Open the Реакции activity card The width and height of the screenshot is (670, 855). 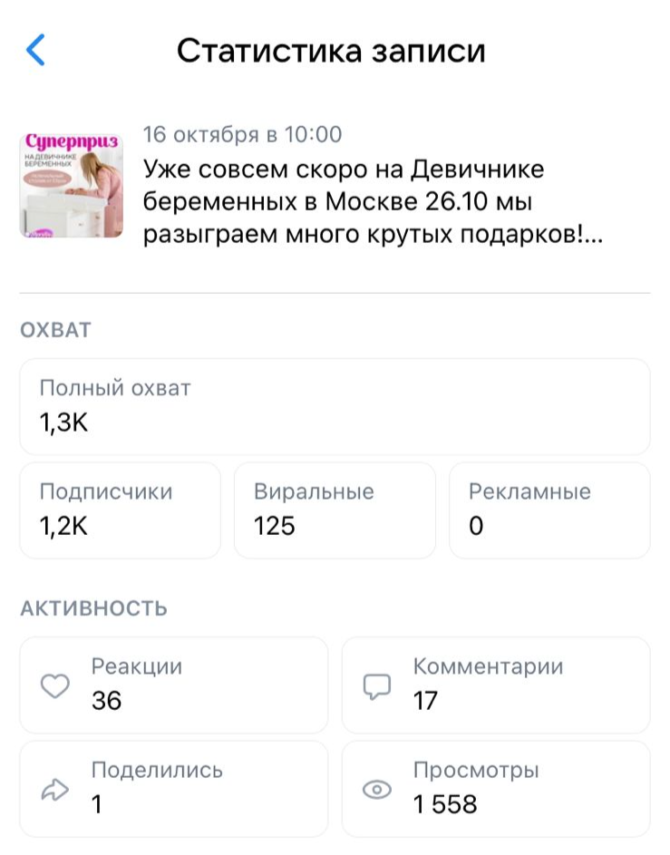[x=174, y=685]
